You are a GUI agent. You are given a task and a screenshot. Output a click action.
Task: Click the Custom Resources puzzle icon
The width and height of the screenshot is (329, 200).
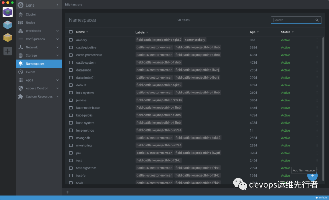click(x=21, y=96)
